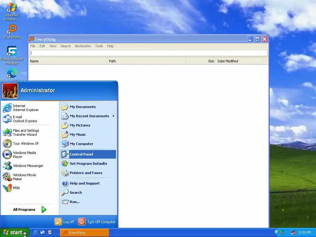
Task: Open Internet Explorer from Start menu
Action: 30,108
